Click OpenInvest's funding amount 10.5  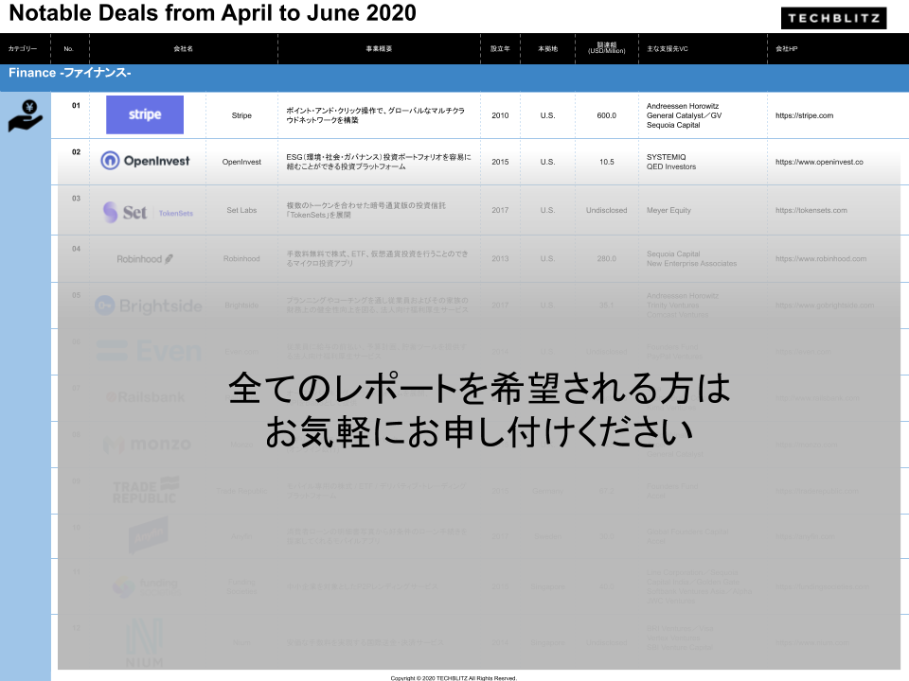[x=606, y=162]
